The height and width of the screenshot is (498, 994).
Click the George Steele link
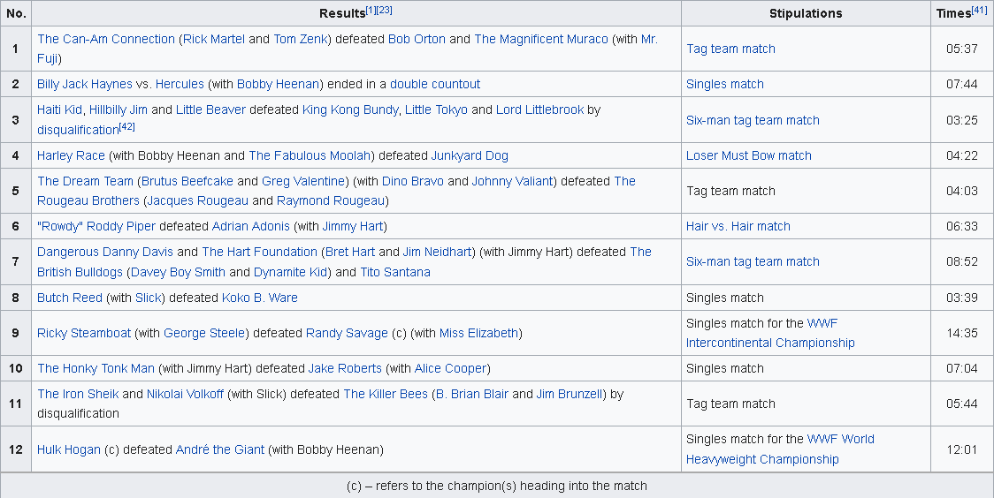pos(204,333)
